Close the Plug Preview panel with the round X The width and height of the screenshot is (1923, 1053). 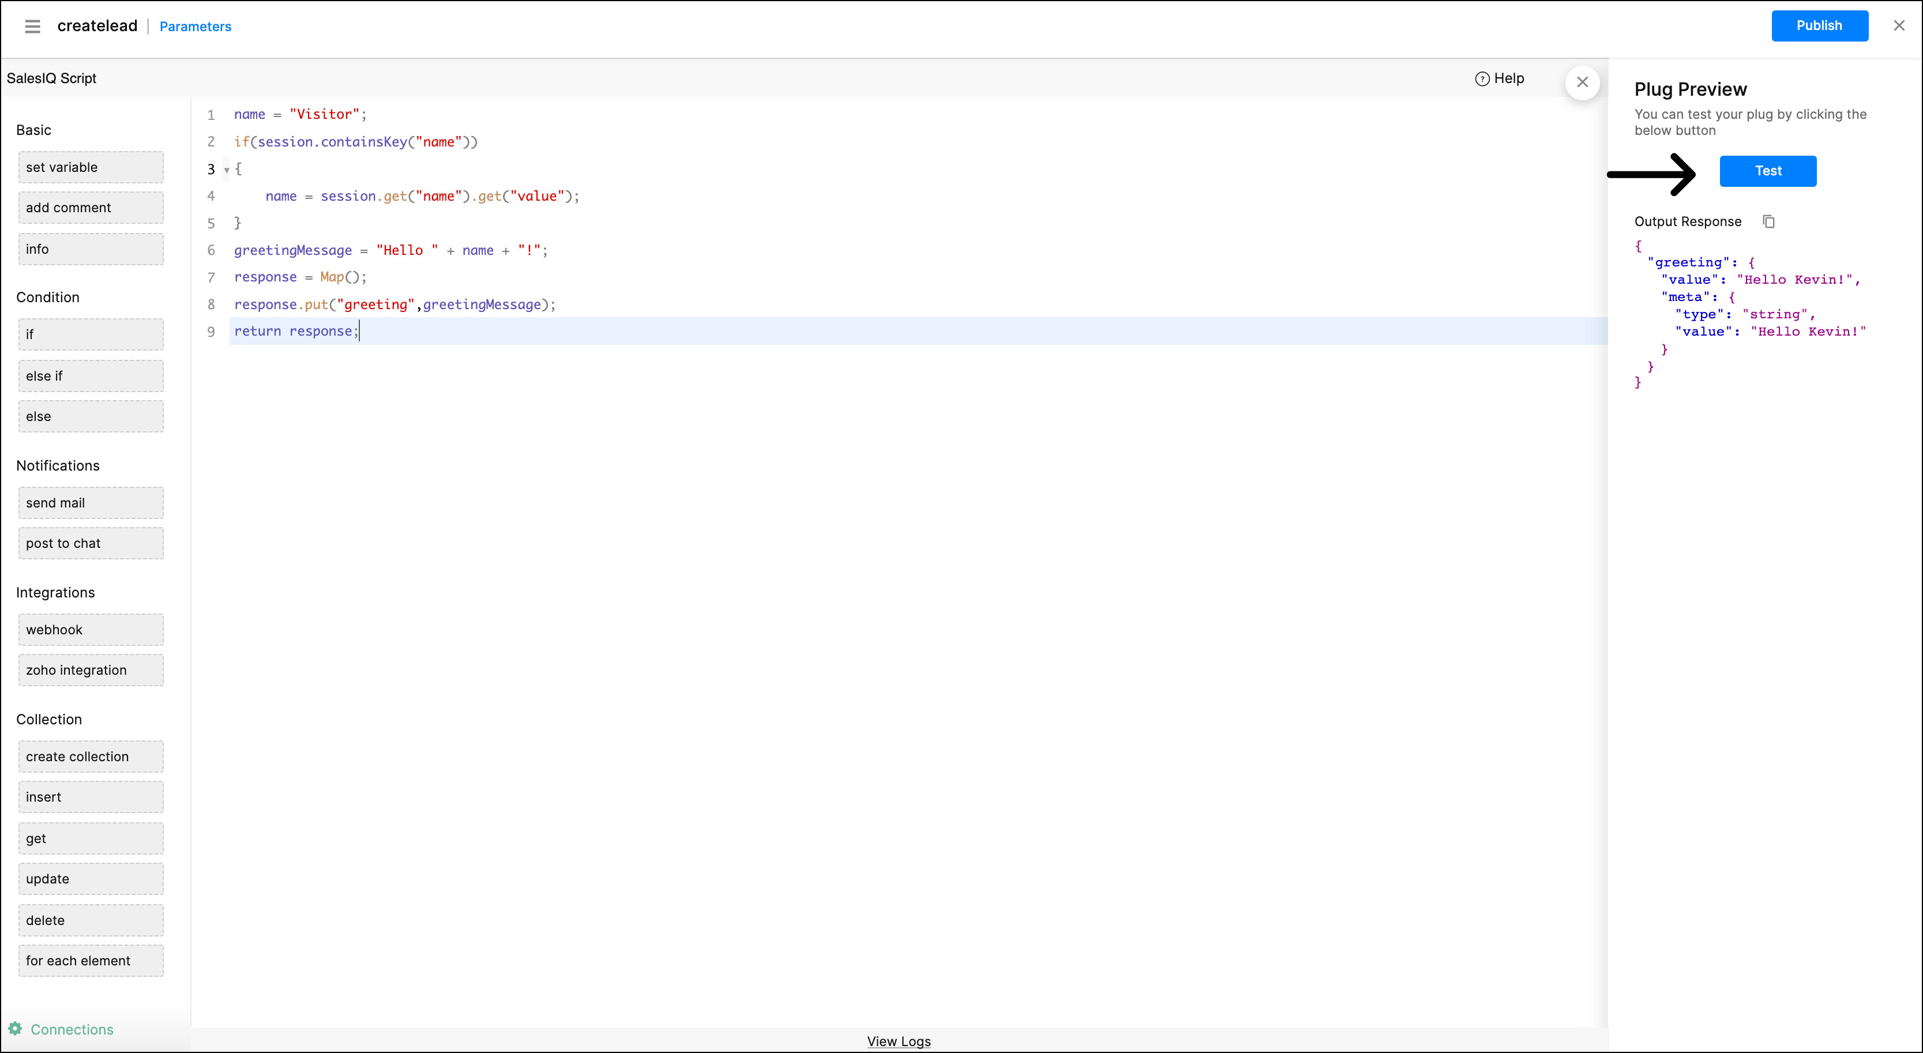(x=1582, y=82)
